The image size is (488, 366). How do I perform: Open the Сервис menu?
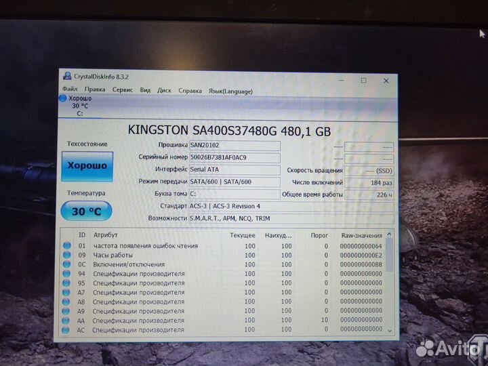122,90
